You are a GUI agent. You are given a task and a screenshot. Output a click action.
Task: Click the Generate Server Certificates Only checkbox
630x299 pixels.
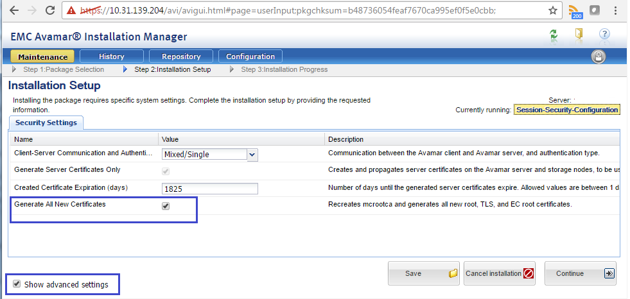point(166,171)
